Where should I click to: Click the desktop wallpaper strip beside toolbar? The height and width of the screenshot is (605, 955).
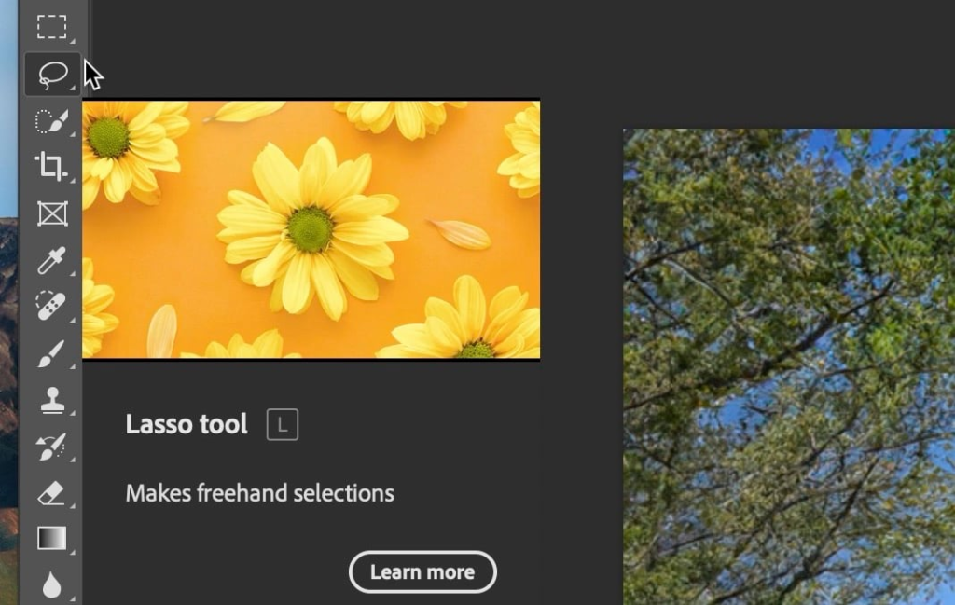[8, 373]
